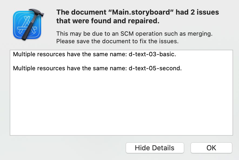Click first "Multiple resources have the same name" text
Screen dimensions: 239x160
pyautogui.click(x=70, y=54)
